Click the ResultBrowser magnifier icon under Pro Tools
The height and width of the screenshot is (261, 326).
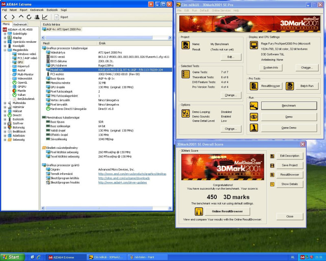tap(254, 86)
